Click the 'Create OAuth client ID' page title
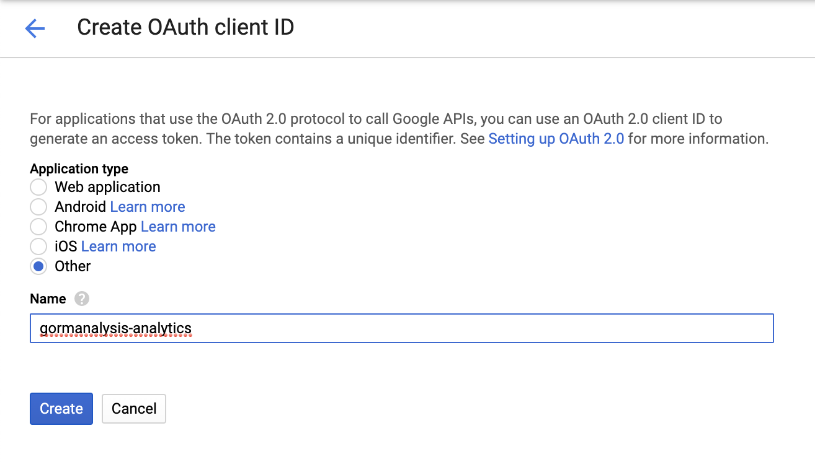The width and height of the screenshot is (815, 462). (185, 28)
